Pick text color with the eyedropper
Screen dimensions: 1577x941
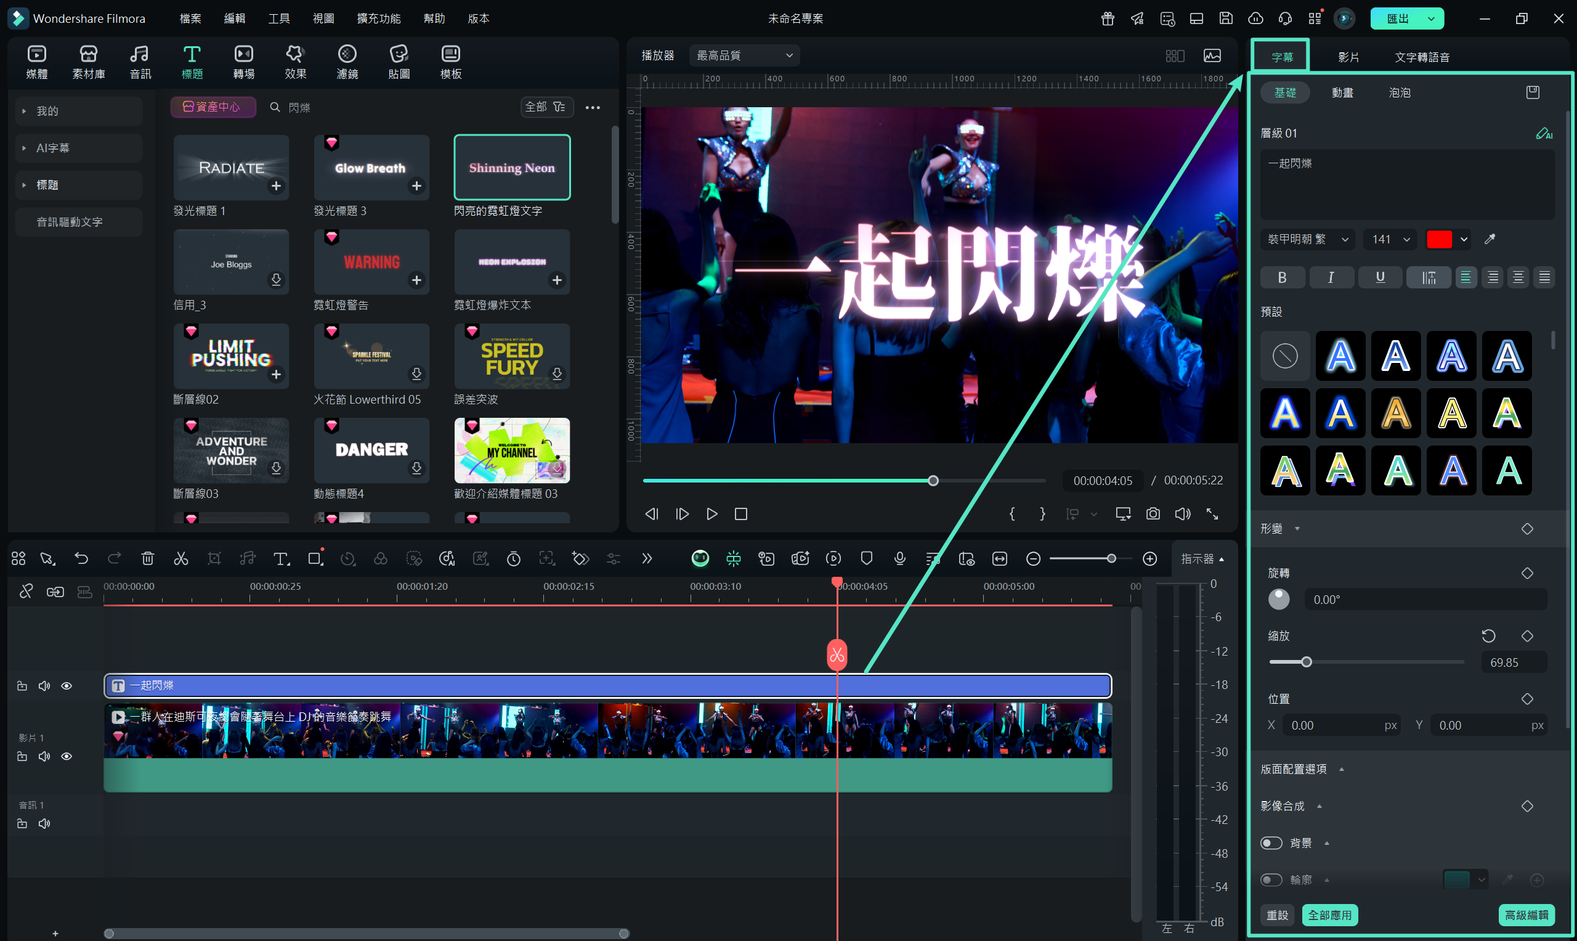[x=1490, y=239]
